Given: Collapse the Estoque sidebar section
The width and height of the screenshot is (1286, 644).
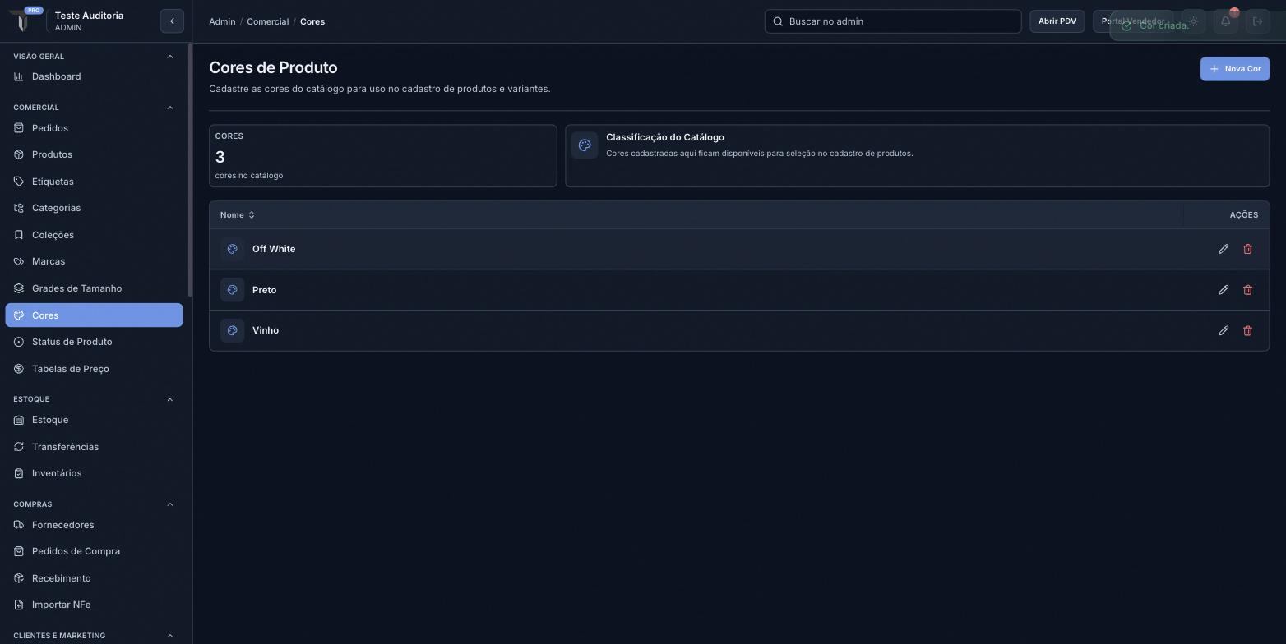Looking at the screenshot, I should tap(170, 399).
